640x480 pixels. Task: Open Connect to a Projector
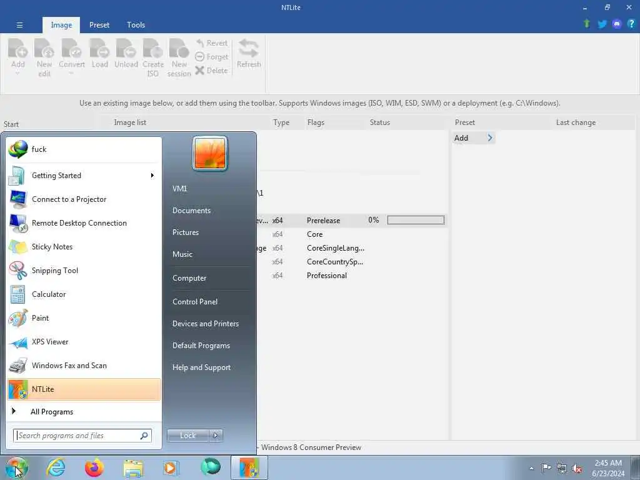coord(84,199)
